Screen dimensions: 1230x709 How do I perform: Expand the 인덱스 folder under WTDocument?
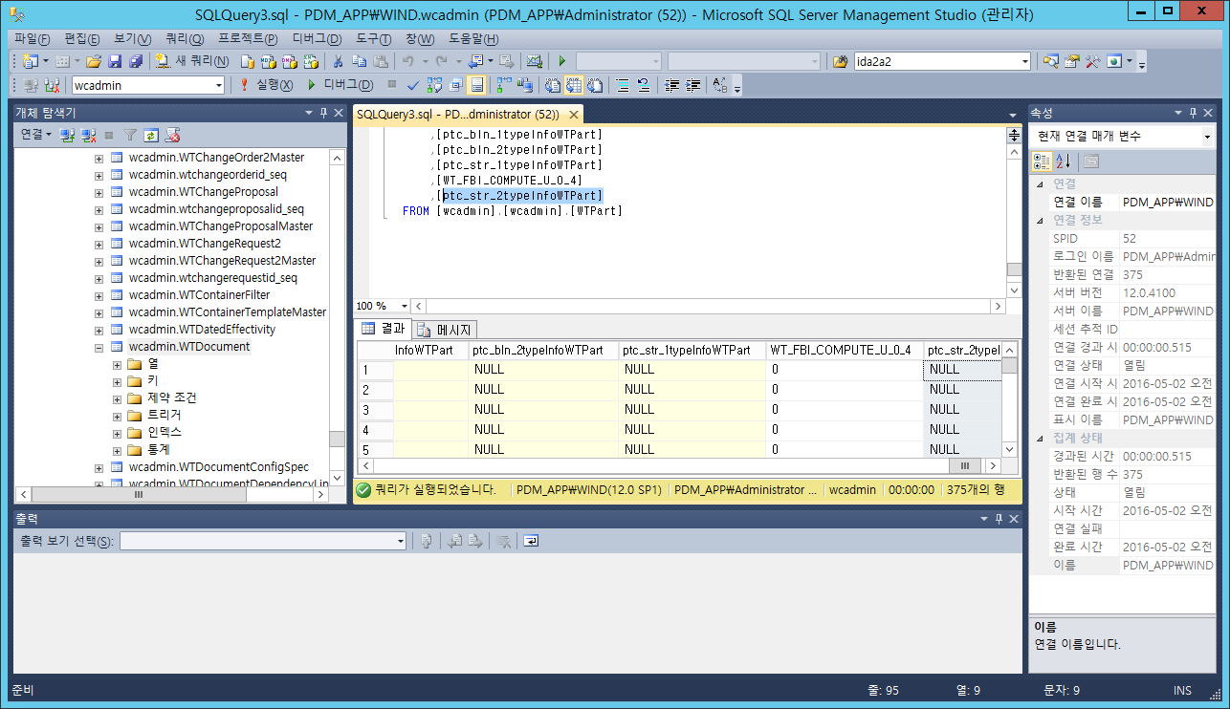[x=118, y=433]
